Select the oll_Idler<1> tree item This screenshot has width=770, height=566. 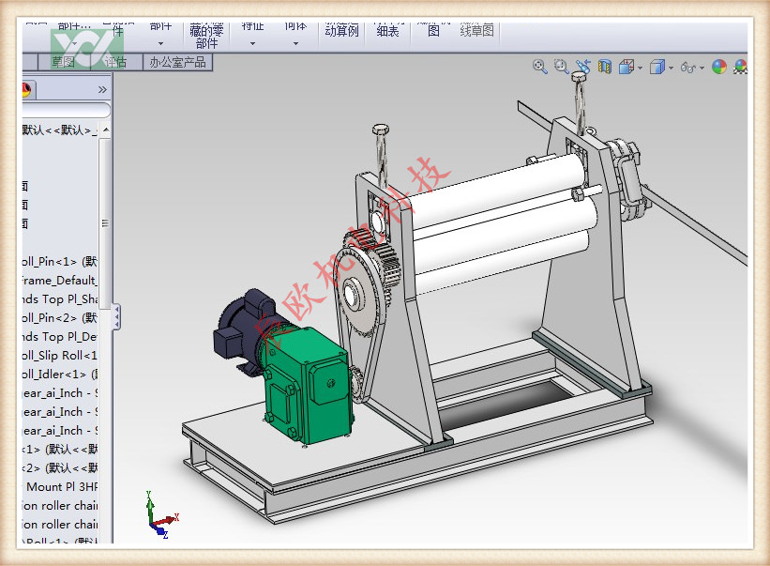59,374
